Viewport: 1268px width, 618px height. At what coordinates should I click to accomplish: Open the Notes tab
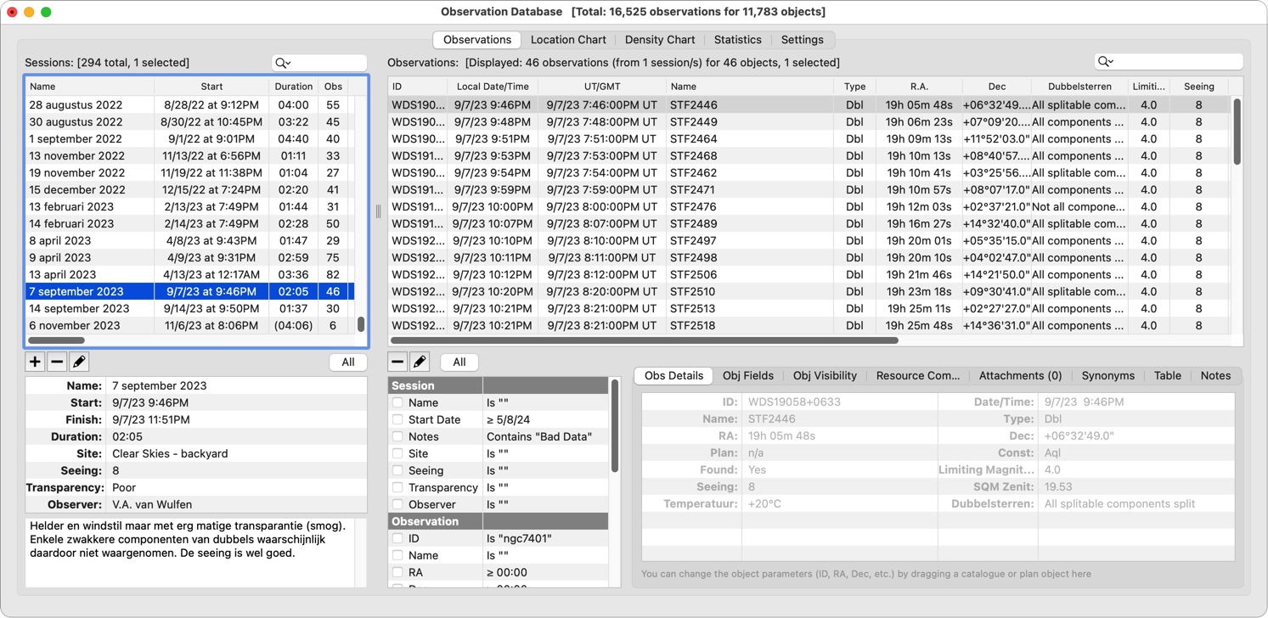coord(1215,375)
